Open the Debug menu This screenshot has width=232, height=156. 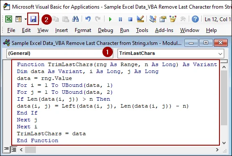tap(105, 30)
